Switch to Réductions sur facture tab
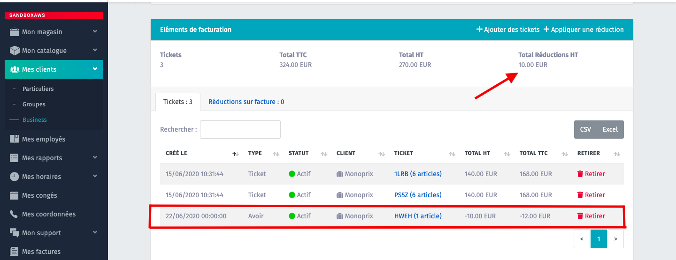The width and height of the screenshot is (676, 260). [x=246, y=102]
